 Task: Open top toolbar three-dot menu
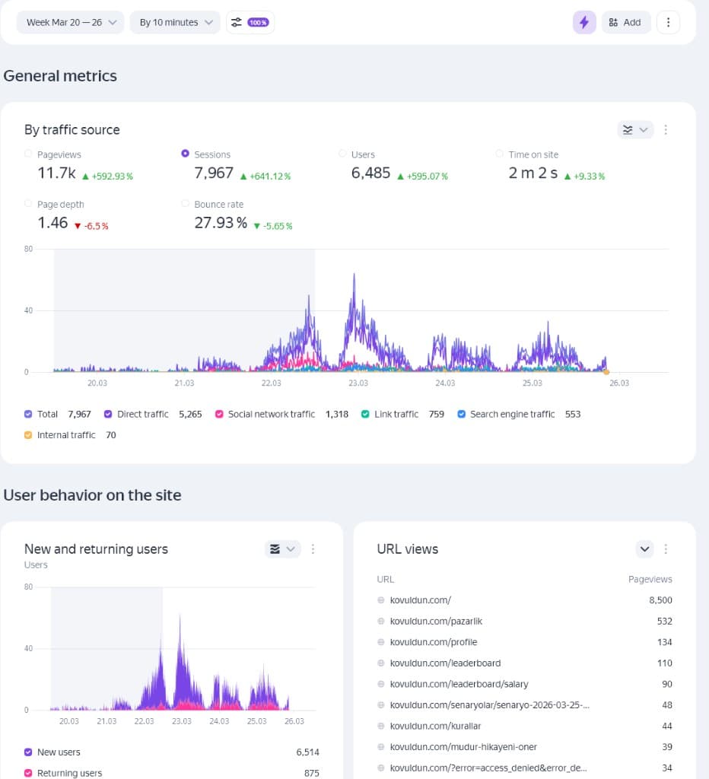[x=668, y=22]
